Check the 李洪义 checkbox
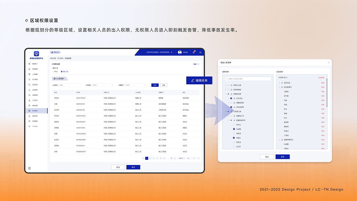Image resolution: width=357 pixels, height=201 pixels. tap(234, 125)
